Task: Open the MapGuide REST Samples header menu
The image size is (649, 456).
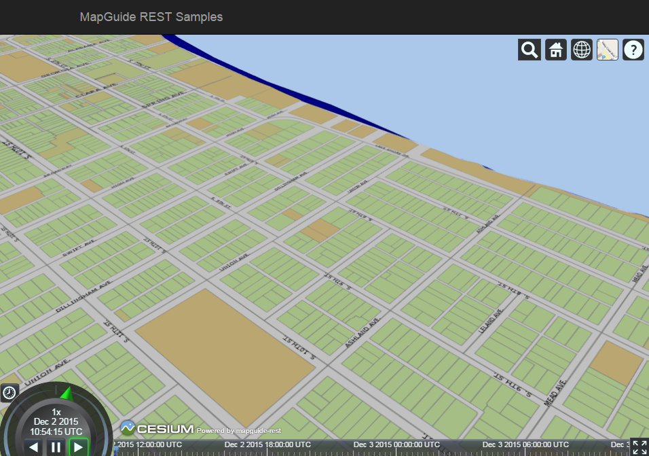Action: (151, 17)
